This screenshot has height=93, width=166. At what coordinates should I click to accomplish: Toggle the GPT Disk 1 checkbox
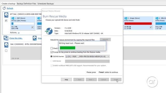(6, 21)
